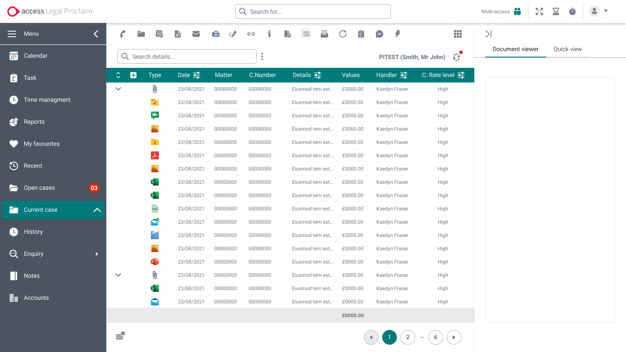626x352 pixels.
Task: Collapse the Current case sidebar item chevron
Action: tap(96, 209)
